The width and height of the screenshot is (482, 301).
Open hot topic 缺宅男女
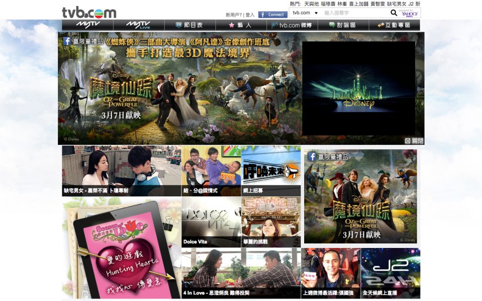(x=396, y=4)
